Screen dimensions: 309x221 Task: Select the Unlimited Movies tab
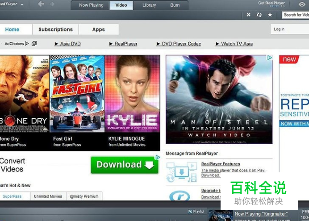point(48,196)
